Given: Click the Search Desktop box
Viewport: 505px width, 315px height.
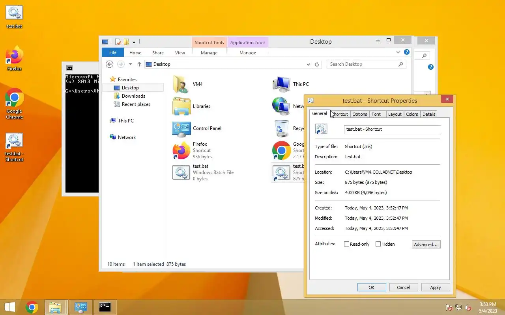Looking at the screenshot, I should [x=366, y=64].
